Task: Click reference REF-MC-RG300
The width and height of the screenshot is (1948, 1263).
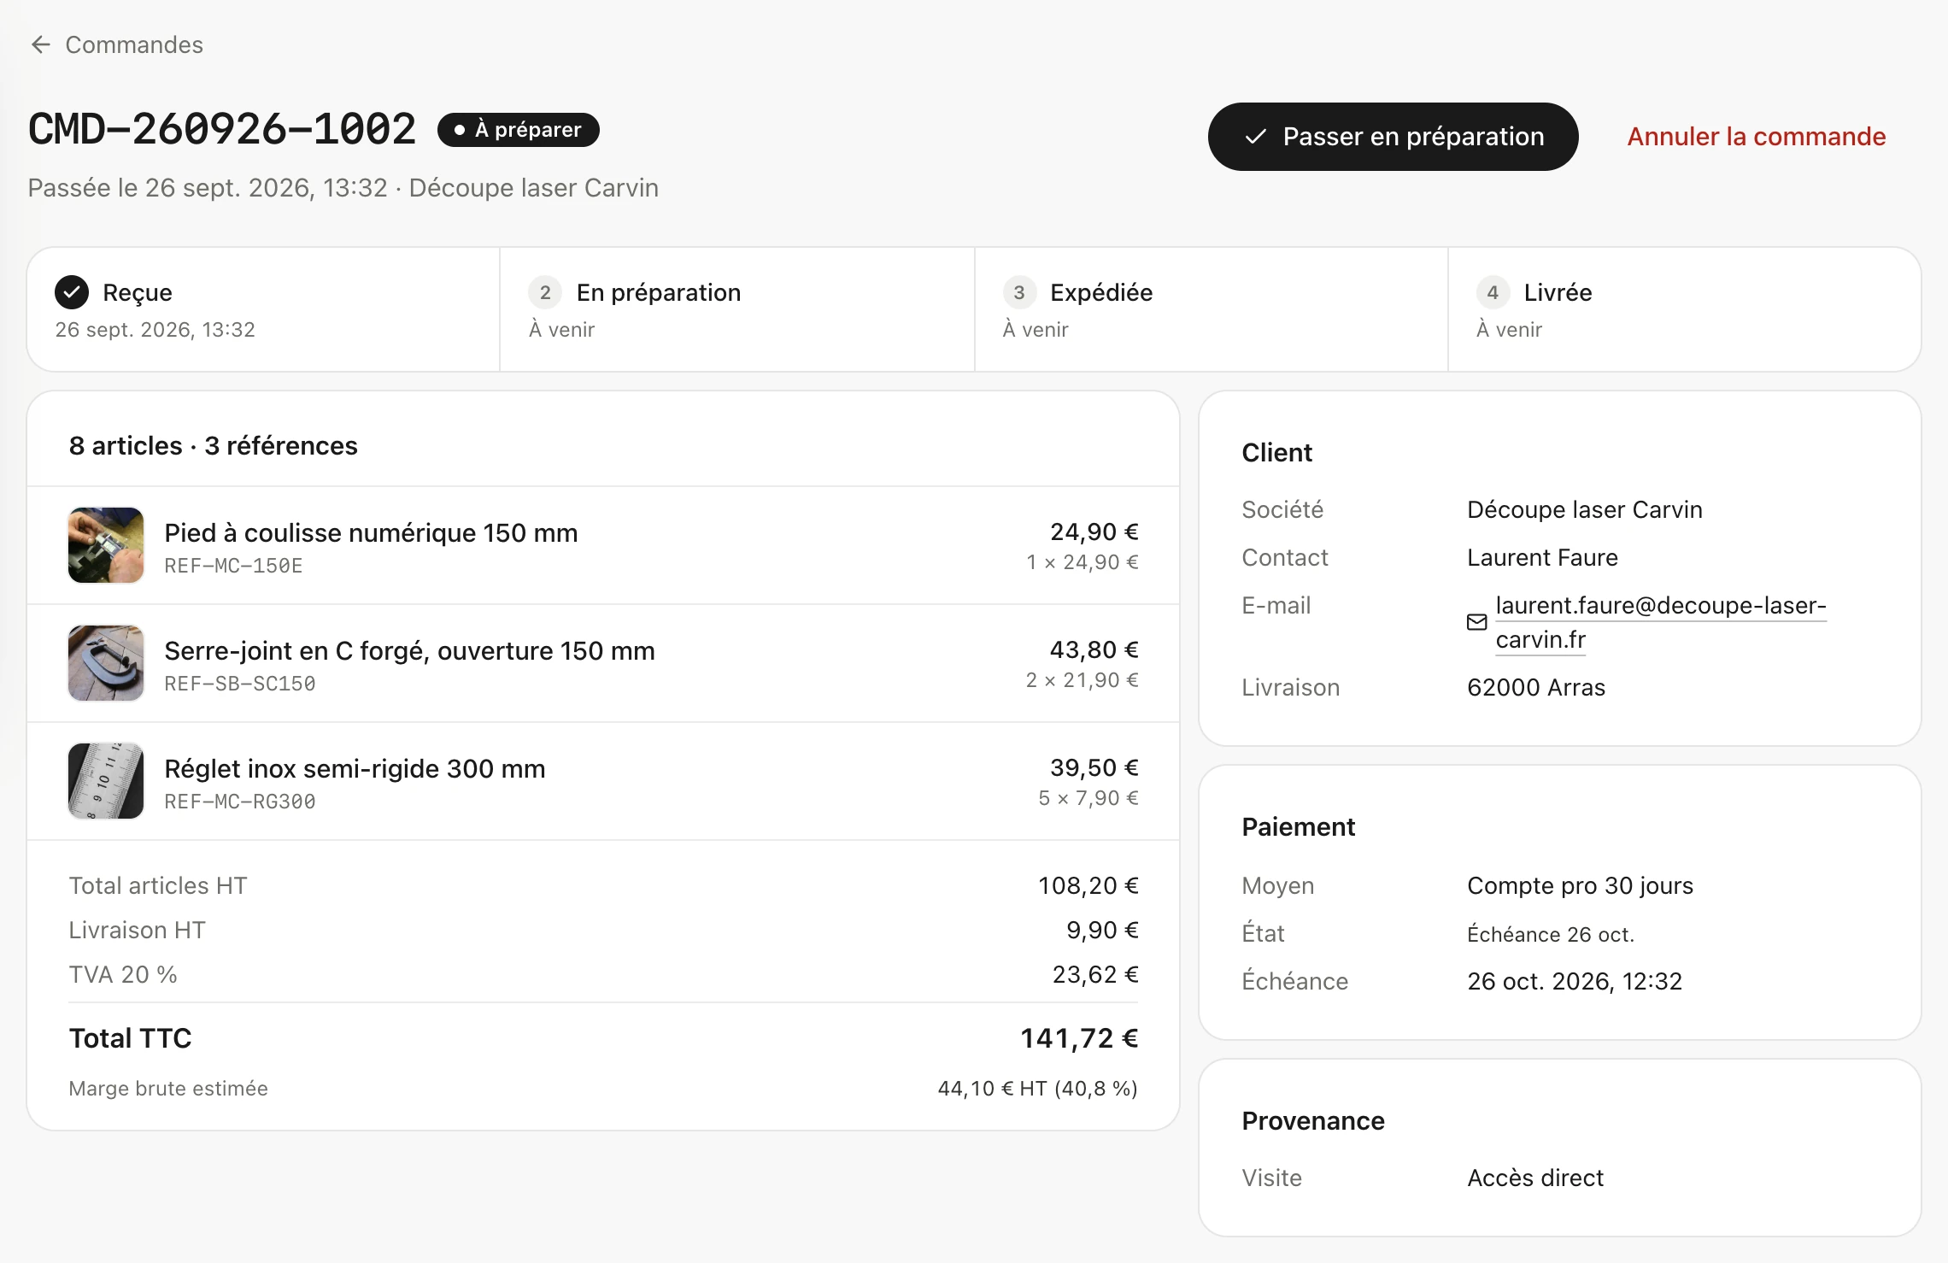Action: [x=240, y=802]
